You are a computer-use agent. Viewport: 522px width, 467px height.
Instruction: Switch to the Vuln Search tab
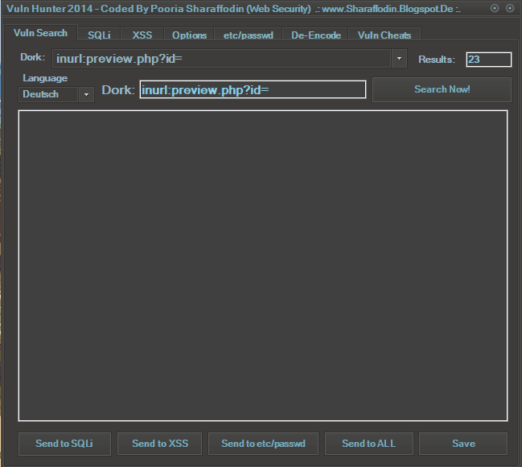point(41,34)
